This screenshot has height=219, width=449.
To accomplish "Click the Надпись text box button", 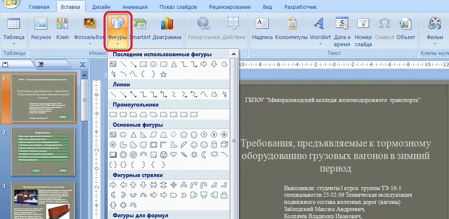I will point(262,29).
